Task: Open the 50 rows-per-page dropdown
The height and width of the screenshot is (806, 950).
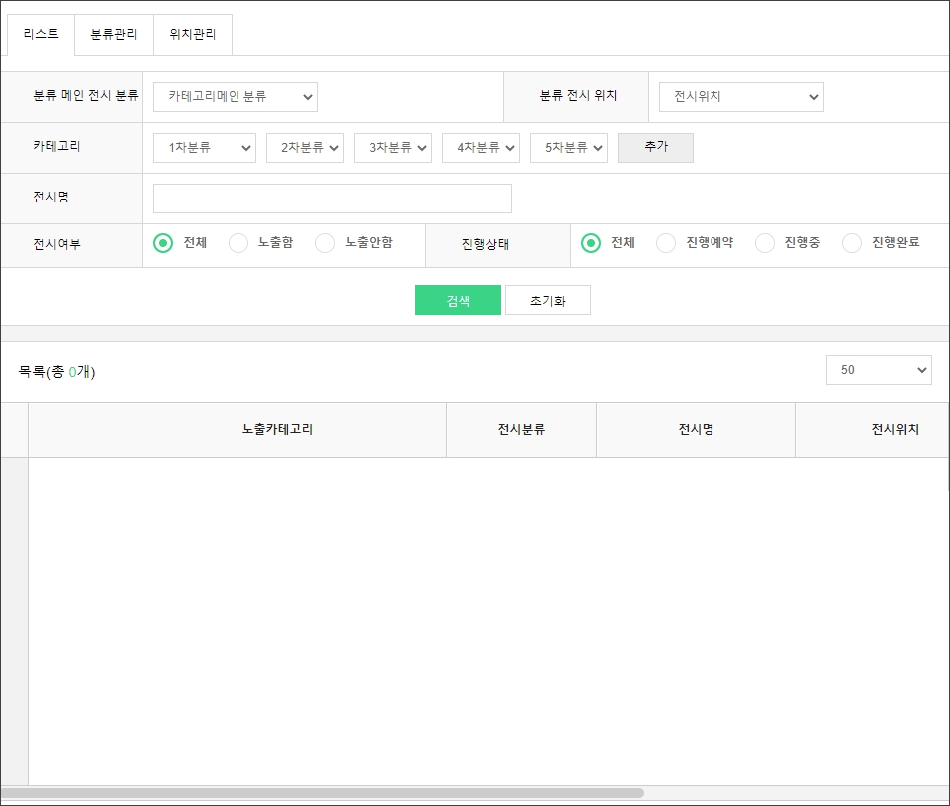Action: [878, 370]
